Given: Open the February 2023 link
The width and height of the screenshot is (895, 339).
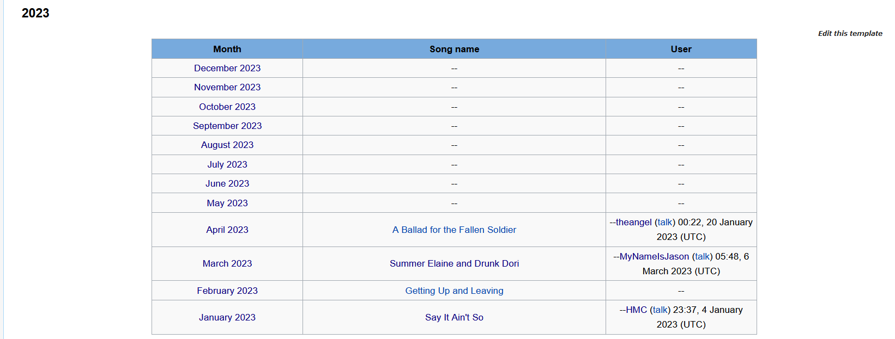Looking at the screenshot, I should tap(227, 291).
